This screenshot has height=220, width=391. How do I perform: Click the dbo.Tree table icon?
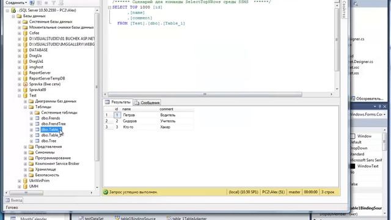[x=37, y=141]
